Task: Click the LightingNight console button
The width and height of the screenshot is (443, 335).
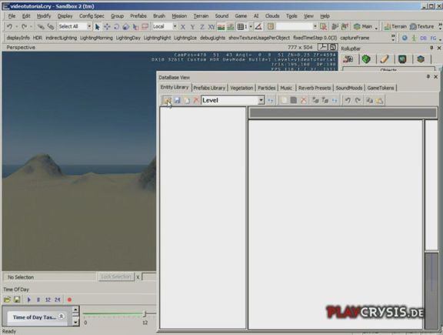Action: point(157,38)
